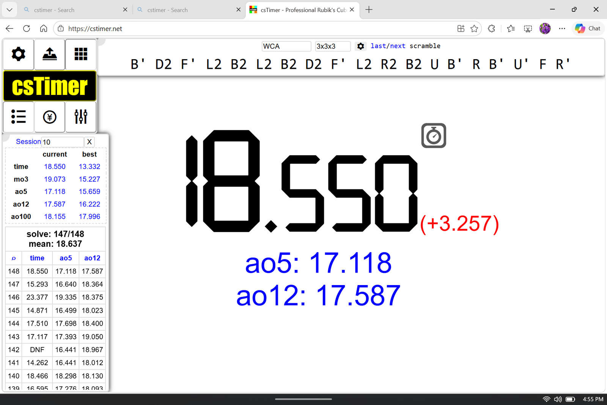
Task: Click best ao100 value 17.996
Action: click(x=90, y=217)
